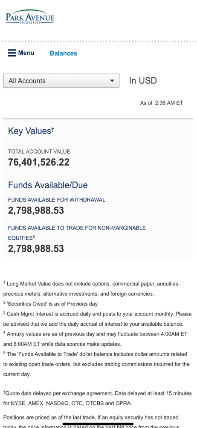
Task: Click the withdrawal amount 2,798,988.53
Action: (x=36, y=211)
